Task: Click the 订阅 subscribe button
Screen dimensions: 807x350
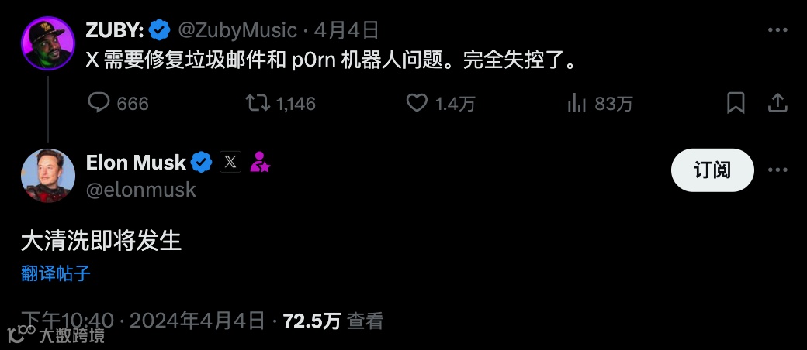Action: (712, 170)
